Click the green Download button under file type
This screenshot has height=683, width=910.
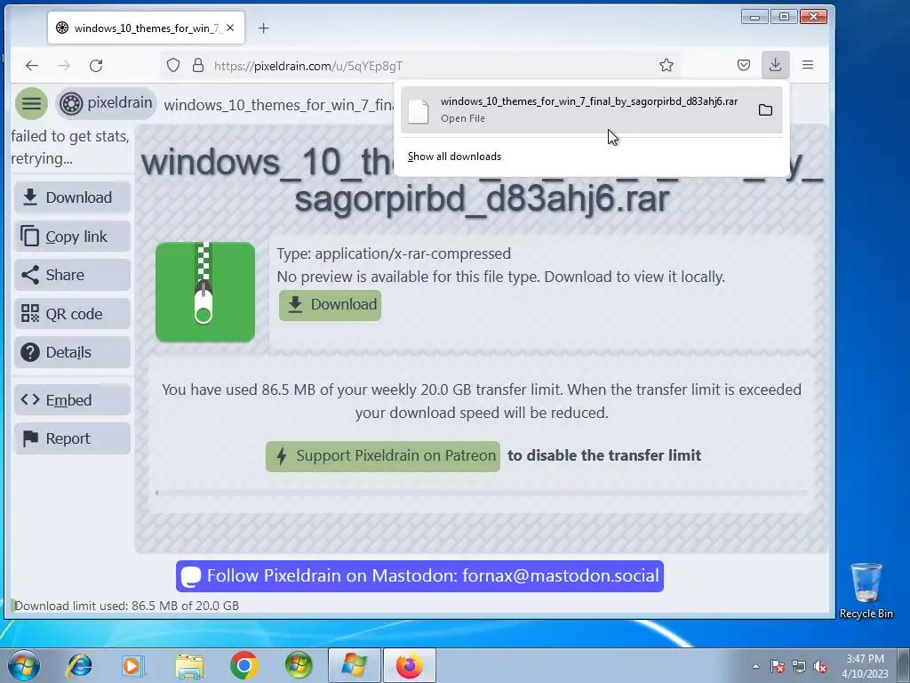click(331, 305)
